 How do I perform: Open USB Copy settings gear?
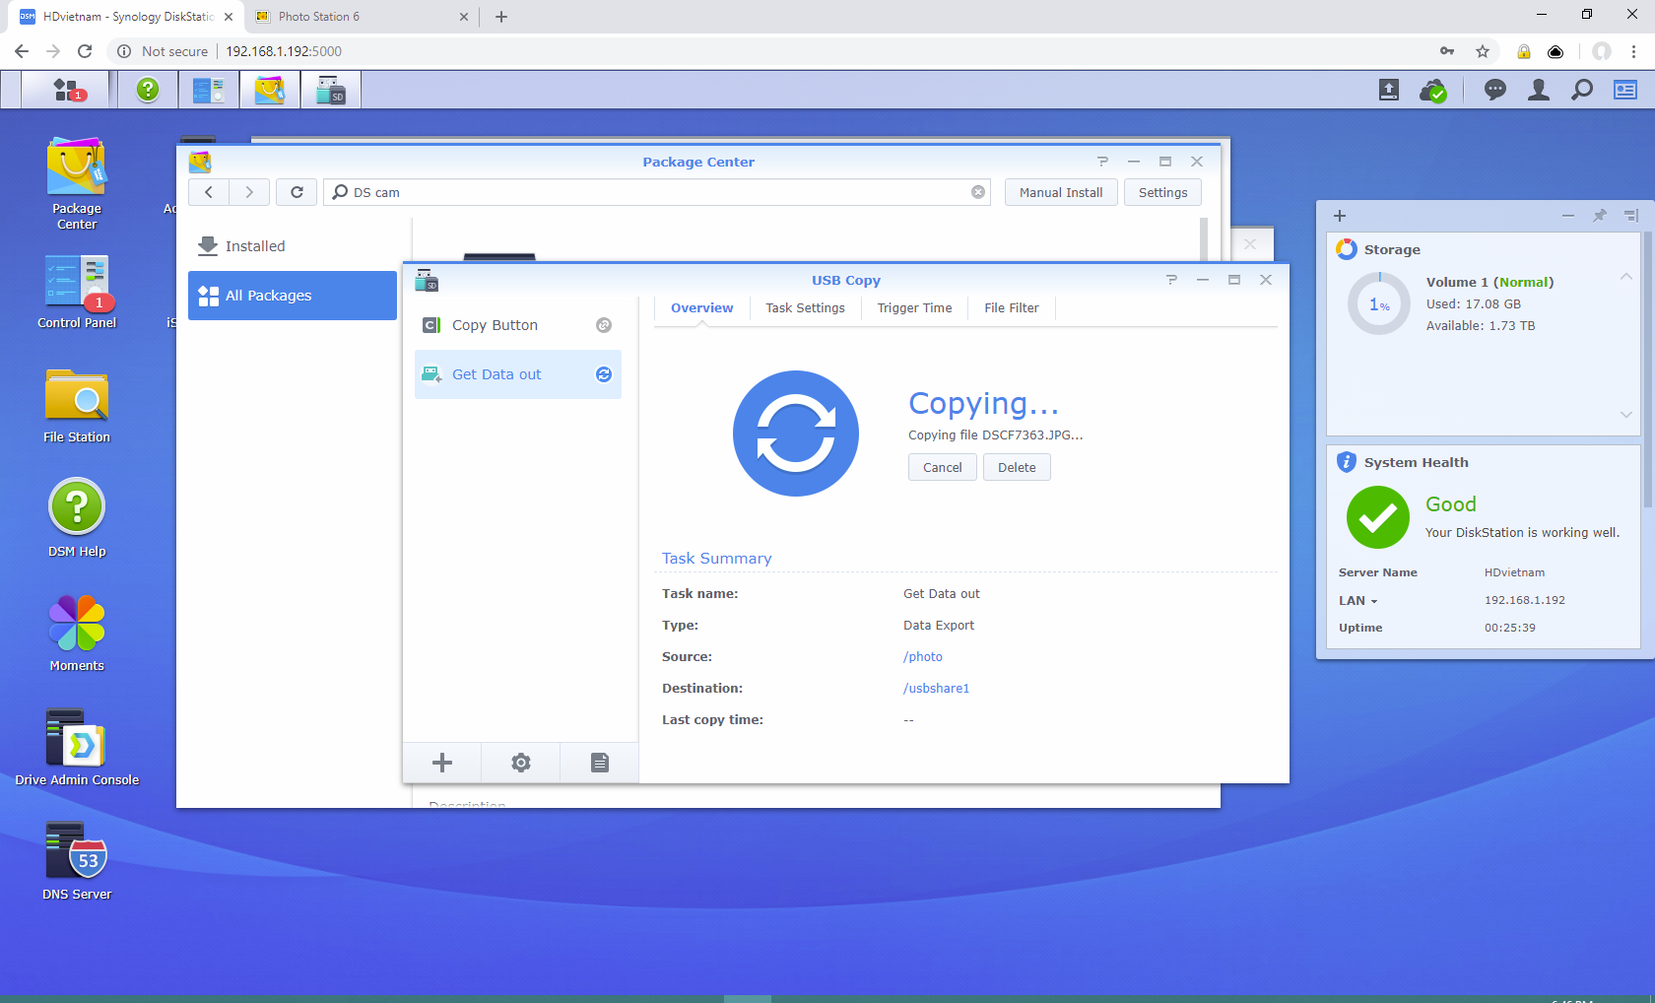(x=521, y=763)
